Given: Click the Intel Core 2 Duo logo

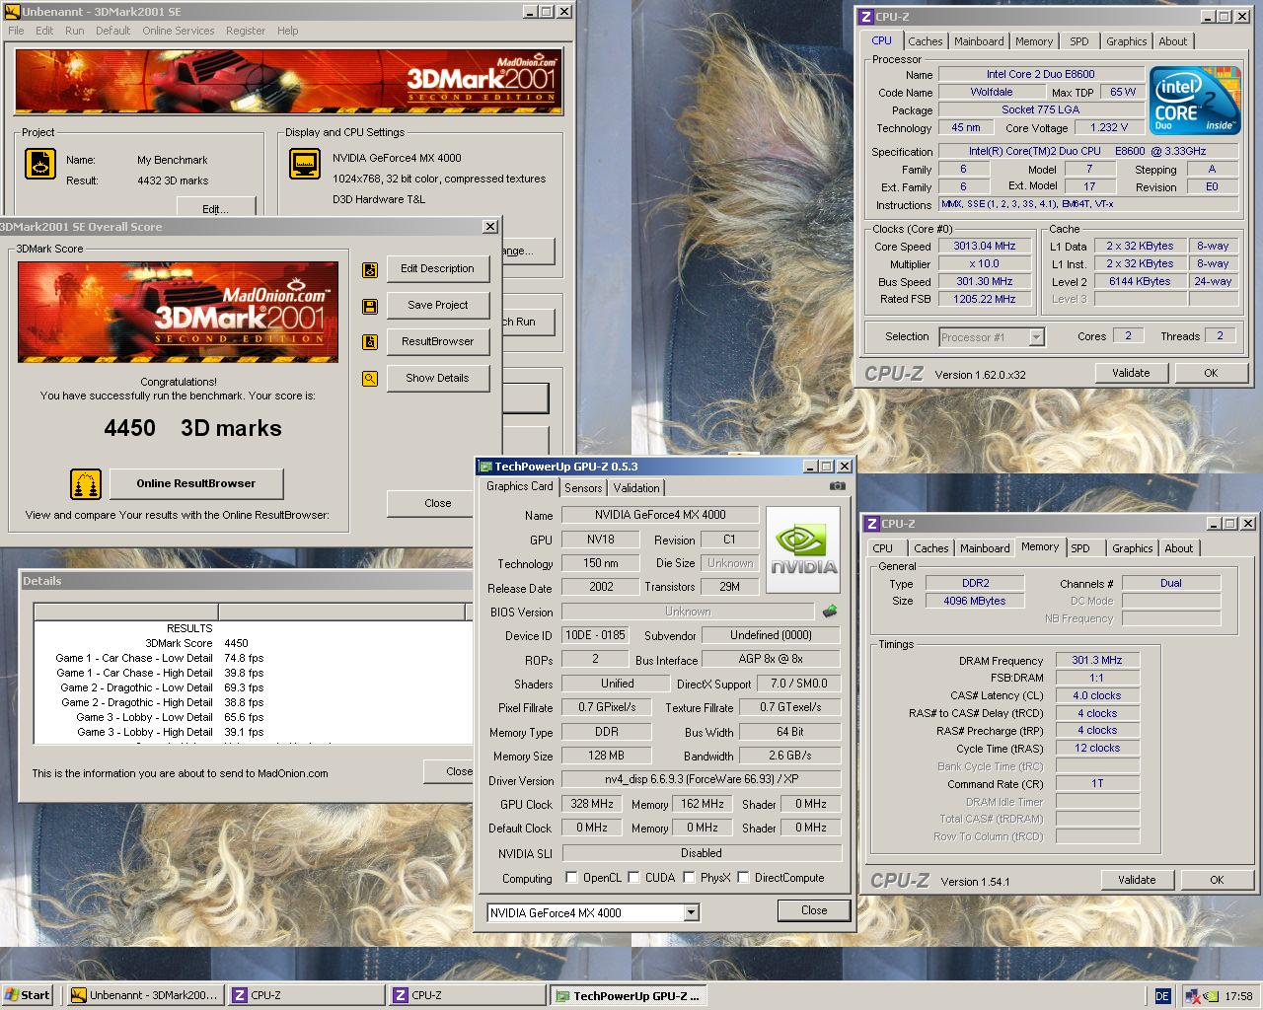Looking at the screenshot, I should (x=1195, y=101).
